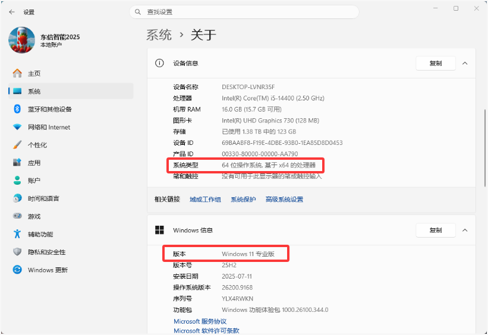Viewport: 488px width, 335px height.
Task: Open 主页 in the sidebar
Action: pyautogui.click(x=34, y=74)
